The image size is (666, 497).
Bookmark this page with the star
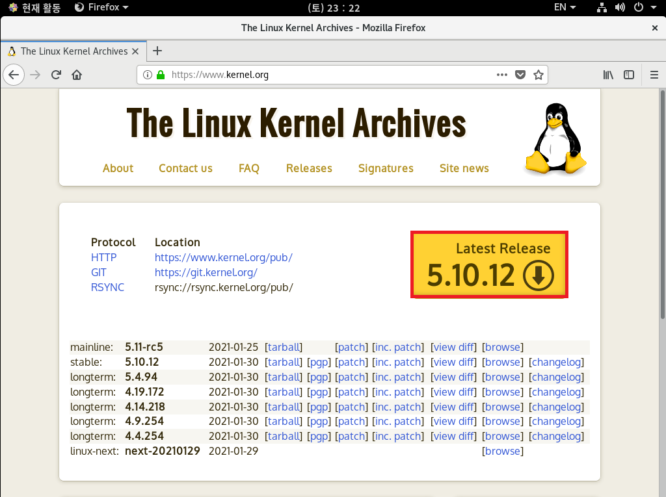coord(539,75)
